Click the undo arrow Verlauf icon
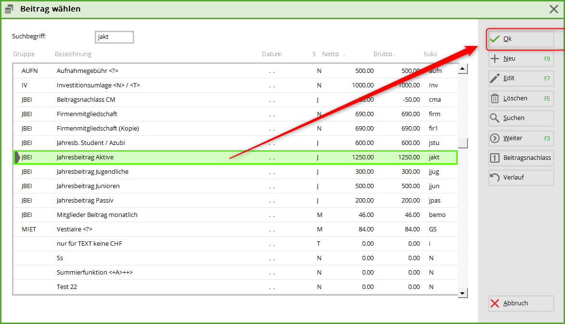 click(495, 178)
